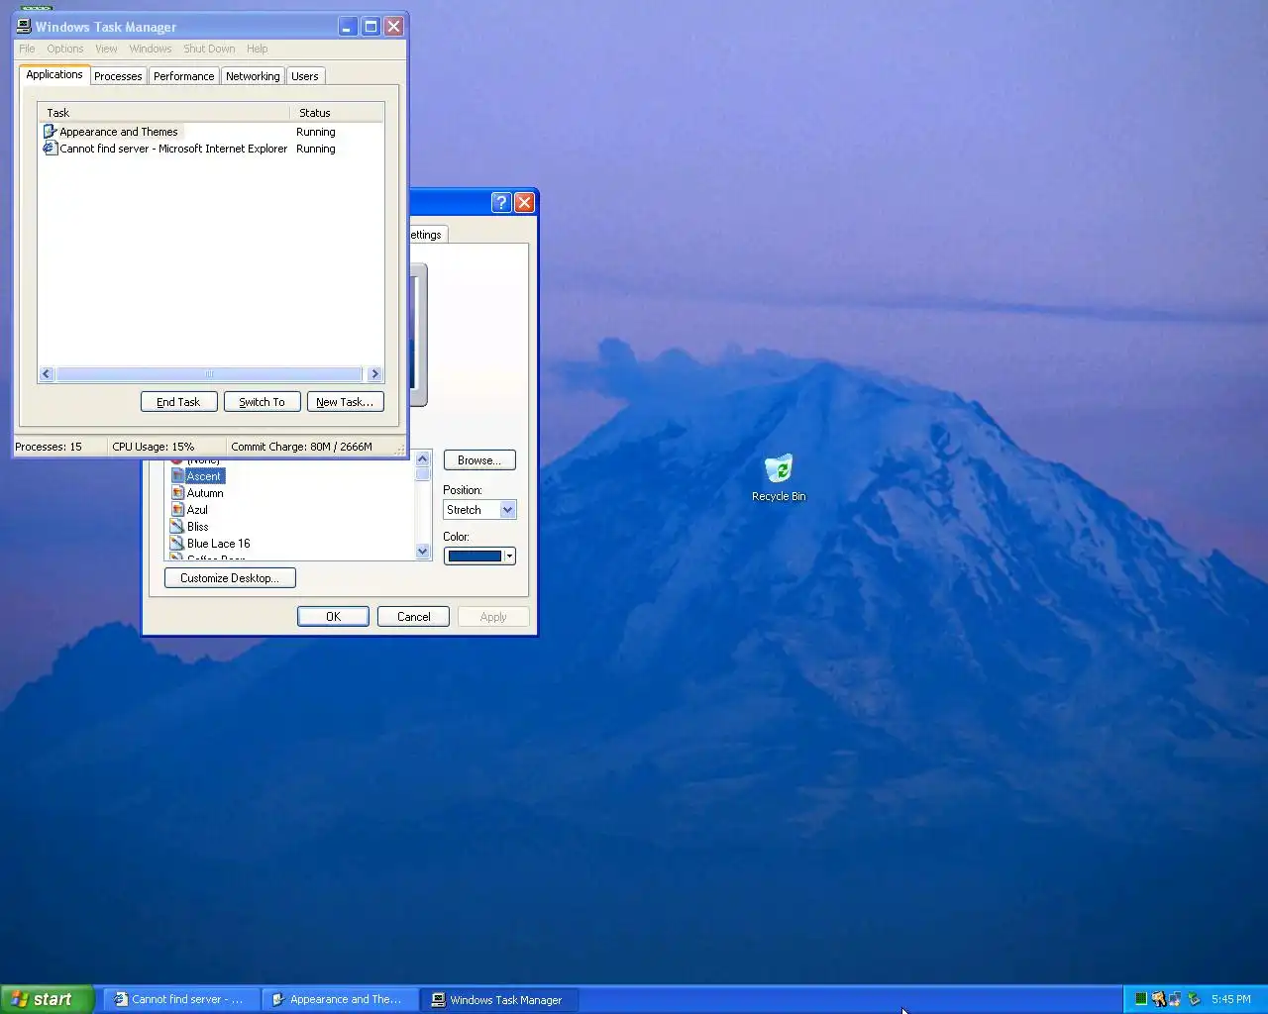Switch to the Networking tab
Image resolution: width=1268 pixels, height=1014 pixels.
click(253, 76)
